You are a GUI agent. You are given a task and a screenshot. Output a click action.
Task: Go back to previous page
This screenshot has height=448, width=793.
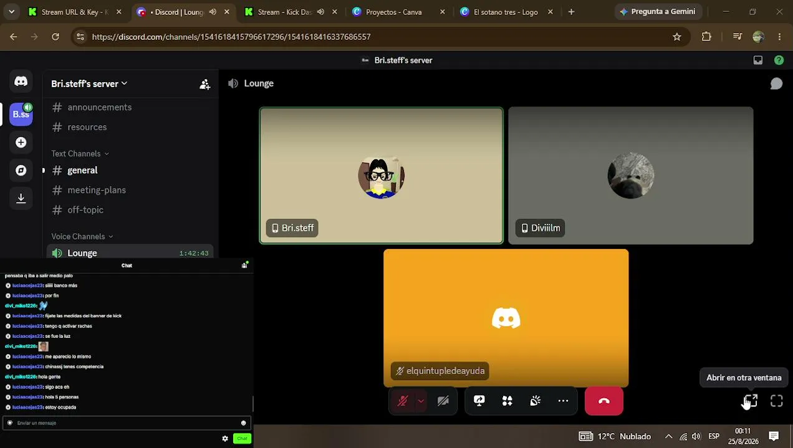(x=14, y=37)
